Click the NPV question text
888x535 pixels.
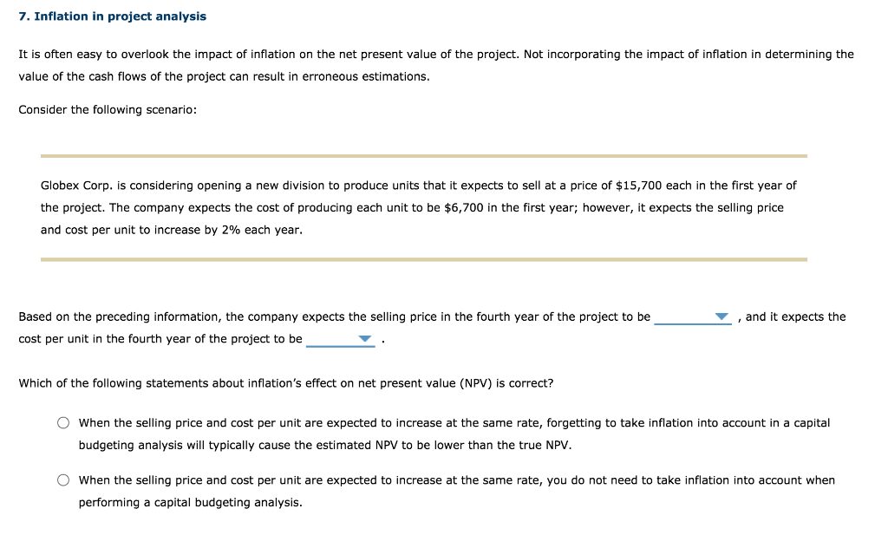click(x=286, y=383)
